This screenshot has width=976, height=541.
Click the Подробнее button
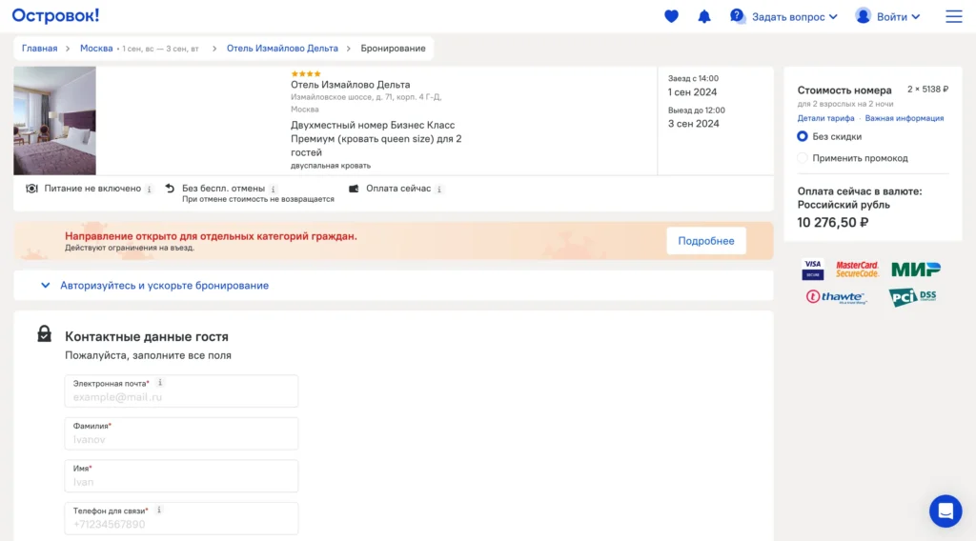tap(706, 241)
